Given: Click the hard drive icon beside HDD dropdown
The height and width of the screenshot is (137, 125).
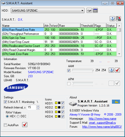Looking at the screenshot, I should tap(89, 11).
